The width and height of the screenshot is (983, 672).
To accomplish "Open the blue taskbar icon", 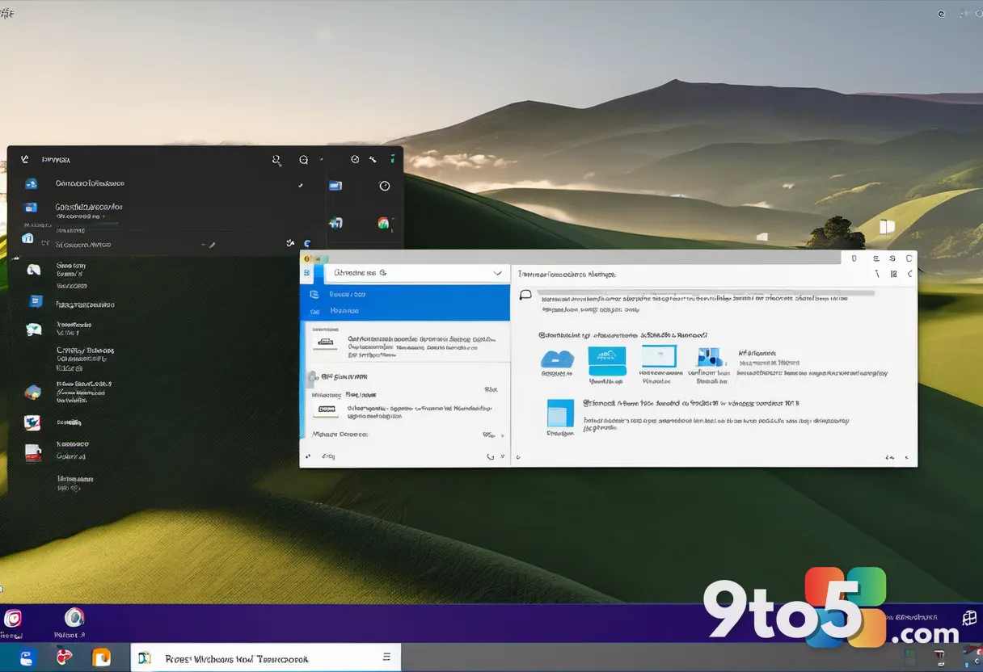I will coord(26,657).
